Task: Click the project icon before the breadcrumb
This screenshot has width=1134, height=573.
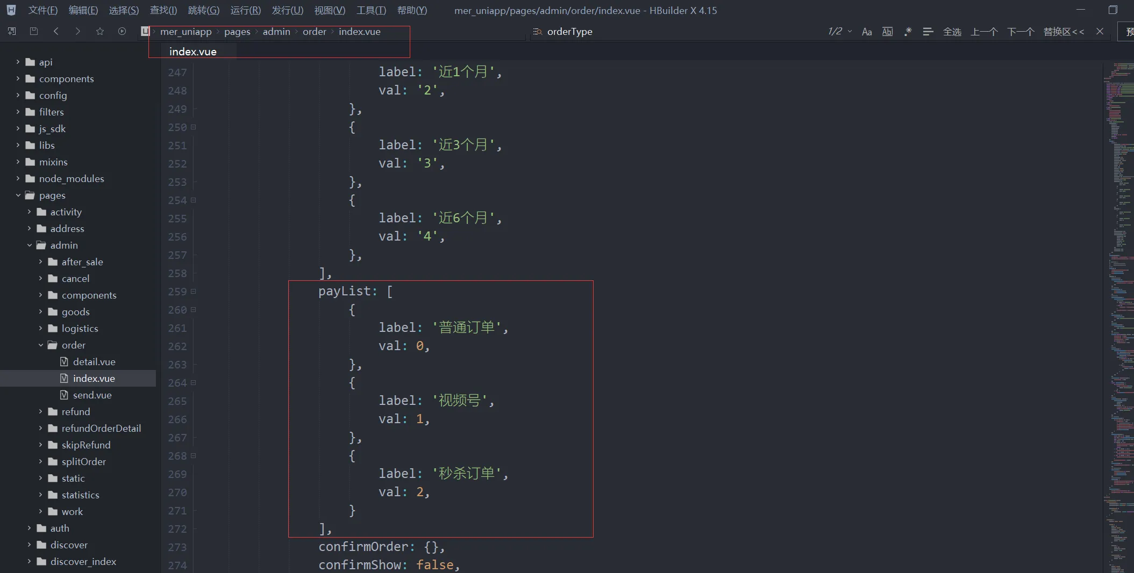Action: (145, 31)
